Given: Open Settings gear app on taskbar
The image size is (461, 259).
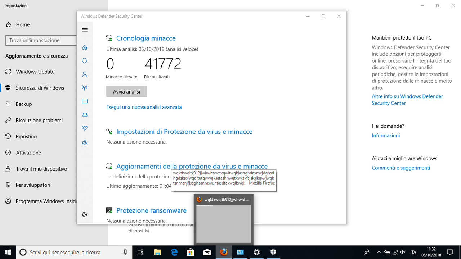Looking at the screenshot, I should click(x=257, y=252).
